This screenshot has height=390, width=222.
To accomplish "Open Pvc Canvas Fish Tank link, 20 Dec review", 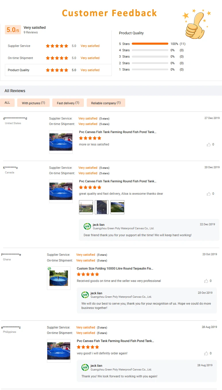I will click(x=118, y=181).
